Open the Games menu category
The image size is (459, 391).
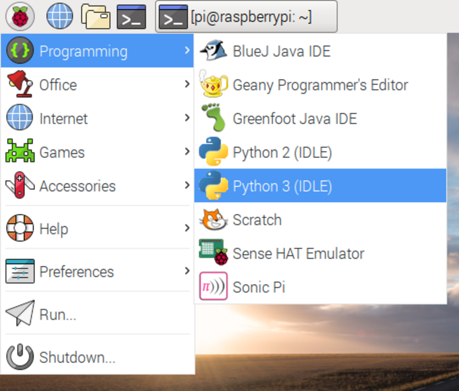coord(97,151)
